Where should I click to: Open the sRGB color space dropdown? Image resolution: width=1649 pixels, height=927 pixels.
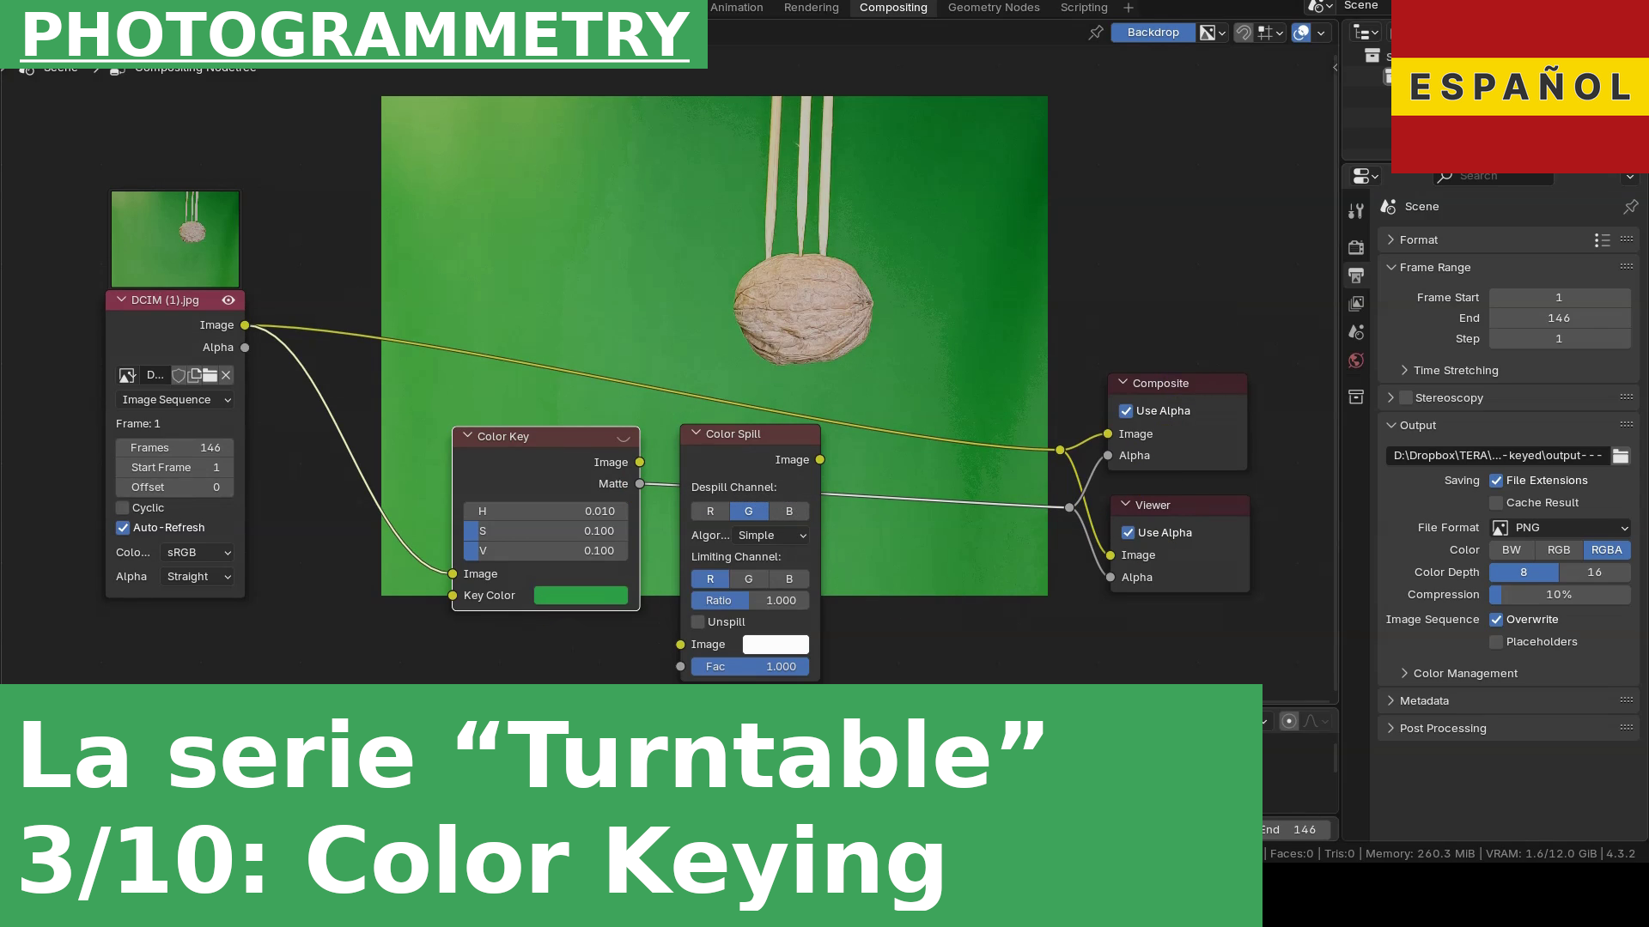click(197, 553)
